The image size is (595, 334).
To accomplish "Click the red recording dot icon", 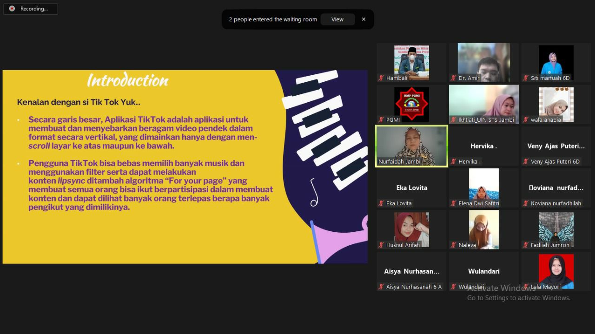I will tap(12, 9).
